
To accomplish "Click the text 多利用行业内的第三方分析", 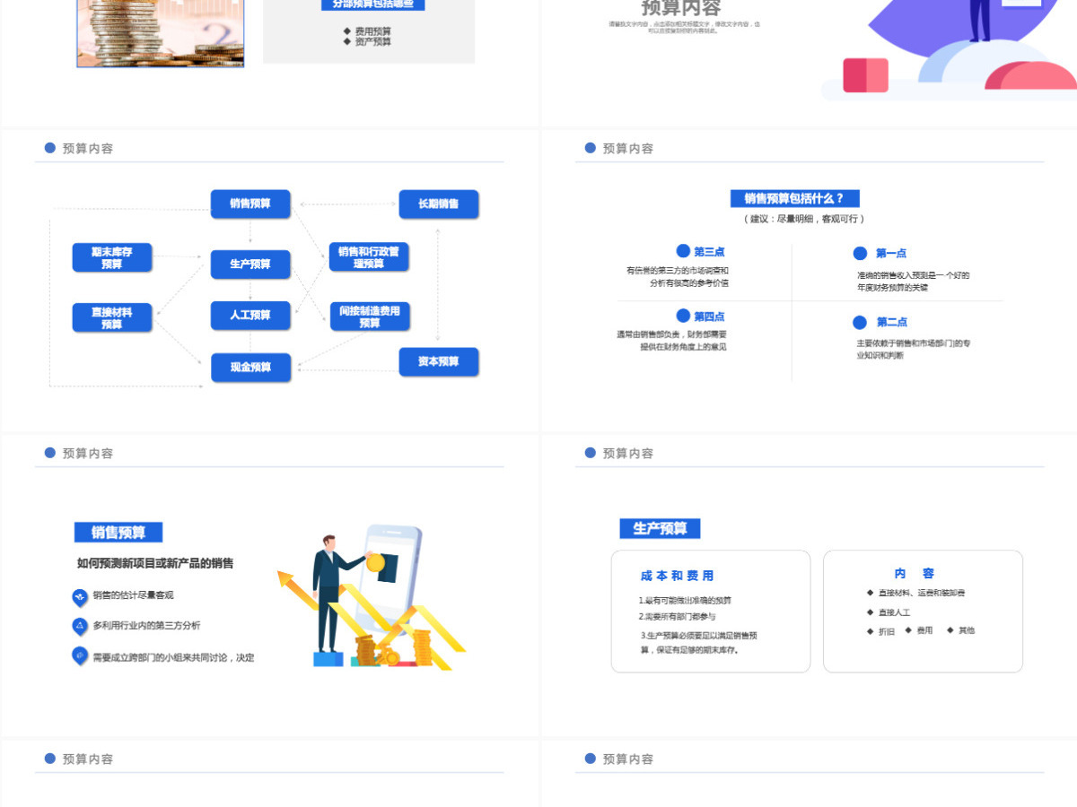I will (x=147, y=626).
